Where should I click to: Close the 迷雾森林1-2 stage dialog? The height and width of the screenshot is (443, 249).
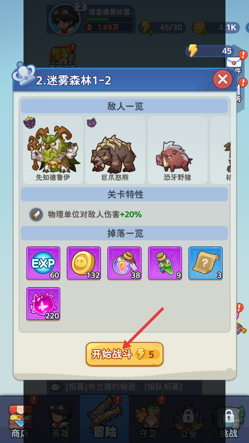pos(223,79)
